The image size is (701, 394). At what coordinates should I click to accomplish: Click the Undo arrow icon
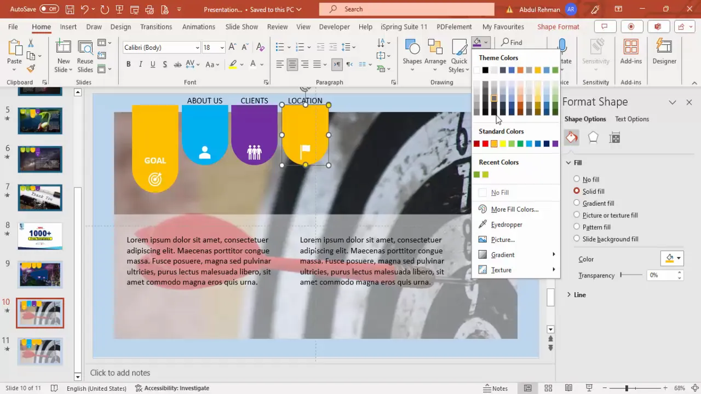click(84, 9)
